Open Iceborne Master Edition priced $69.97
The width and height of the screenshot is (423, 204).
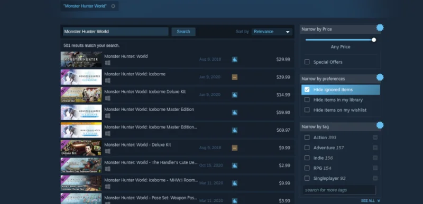177,130
